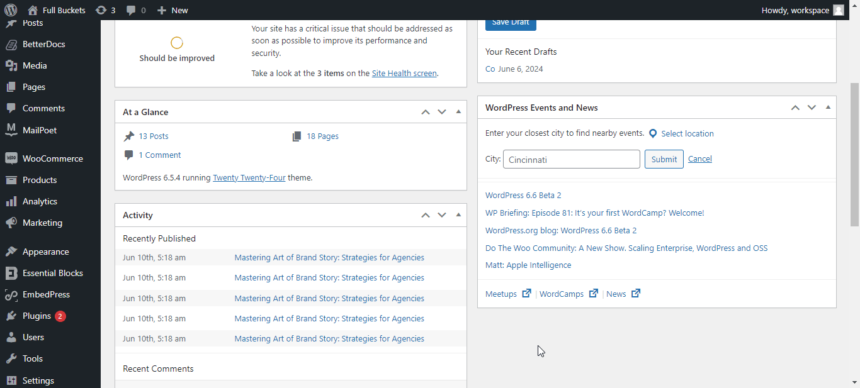The height and width of the screenshot is (388, 860).
Task: Click the News external link icon
Action: pyautogui.click(x=636, y=293)
